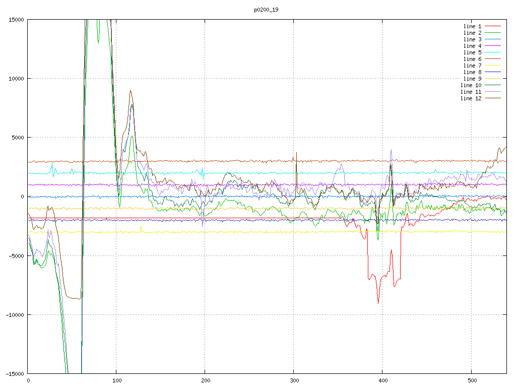
Task: Click the chart title p0200_19
Action: click(x=266, y=10)
